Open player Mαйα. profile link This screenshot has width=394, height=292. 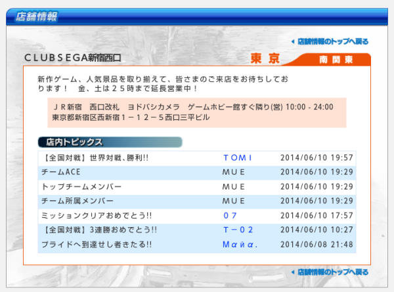[240, 244]
